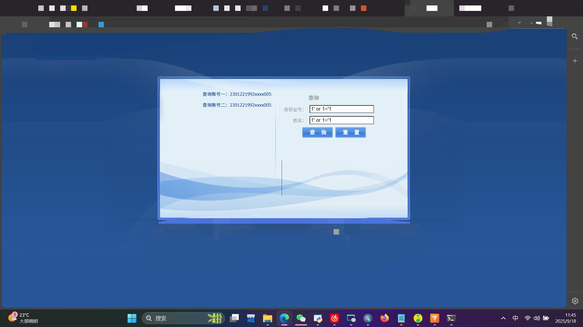Open Microsoft Edge from the taskbar
The width and height of the screenshot is (583, 327).
pyautogui.click(x=284, y=318)
